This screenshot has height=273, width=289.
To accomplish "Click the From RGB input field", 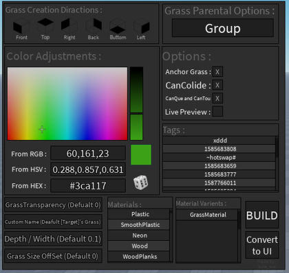I will pyautogui.click(x=88, y=154).
